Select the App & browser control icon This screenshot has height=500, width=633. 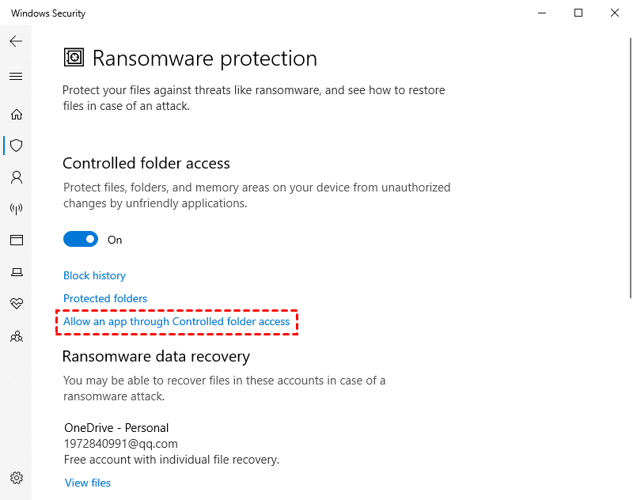(x=17, y=240)
